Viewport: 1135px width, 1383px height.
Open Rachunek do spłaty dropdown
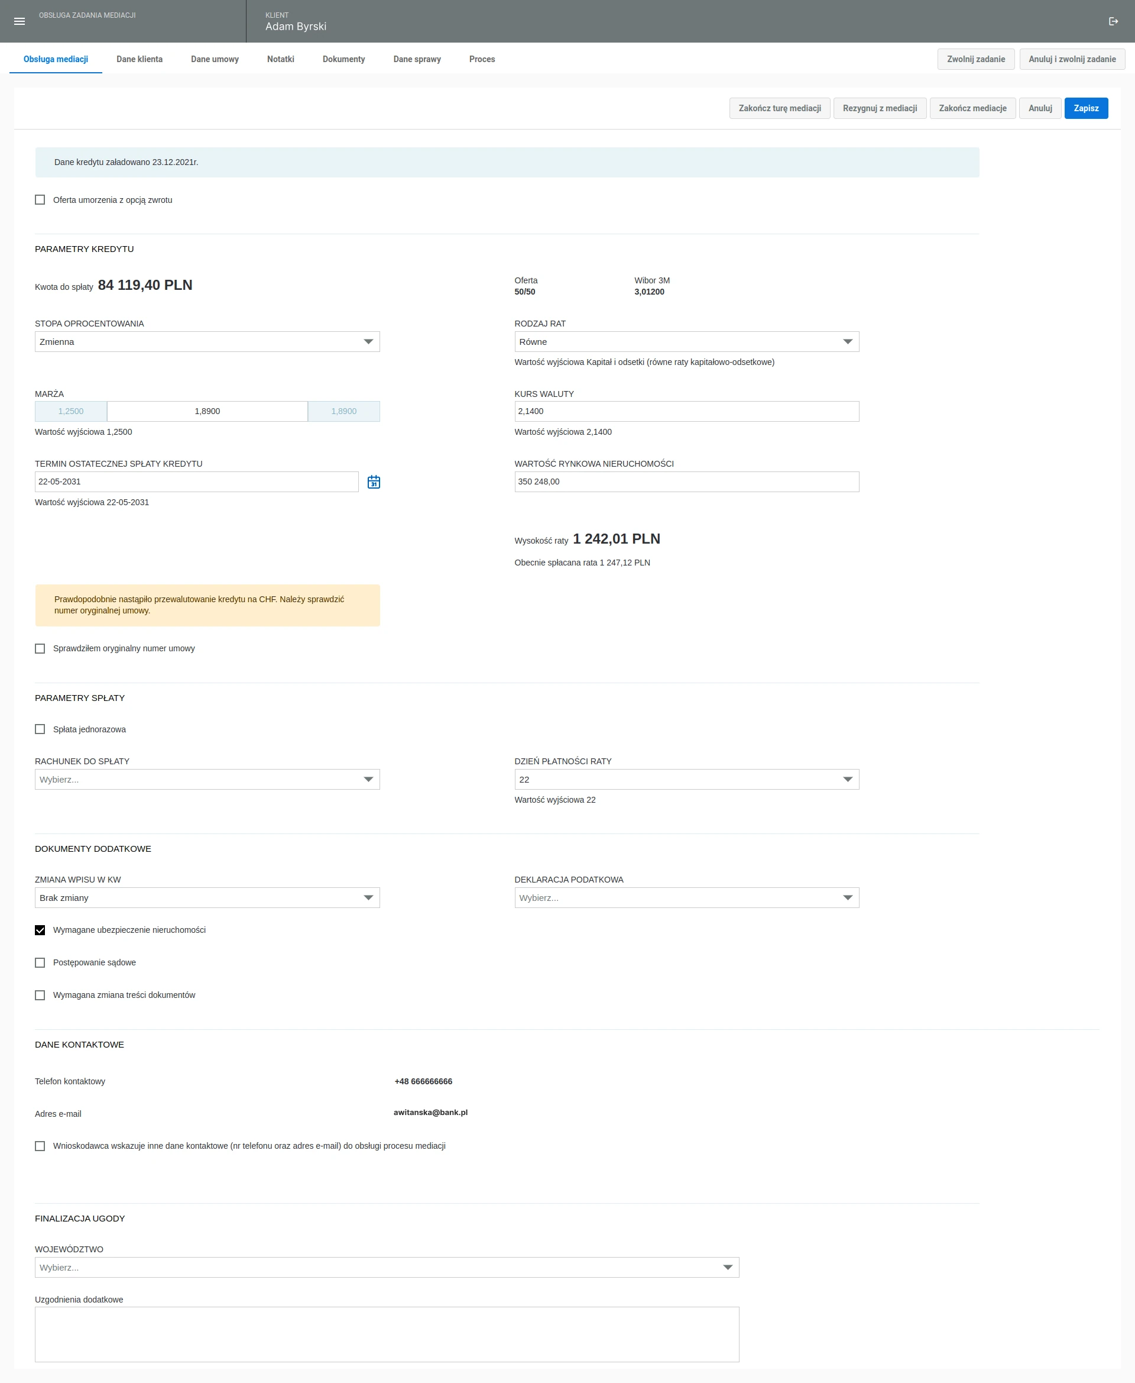(x=207, y=779)
